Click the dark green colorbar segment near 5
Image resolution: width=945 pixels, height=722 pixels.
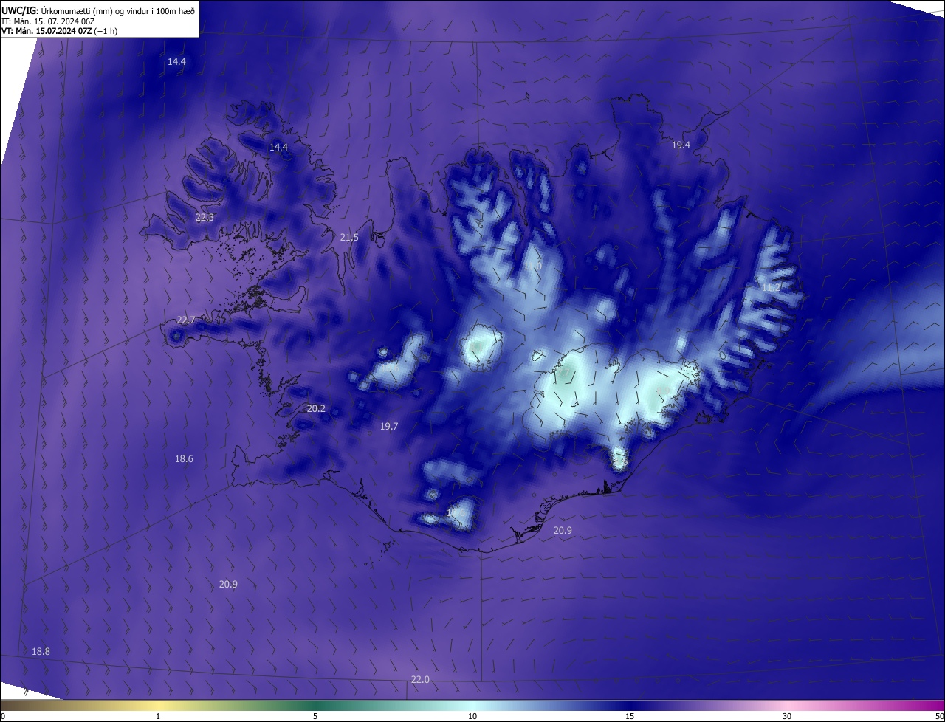315,706
